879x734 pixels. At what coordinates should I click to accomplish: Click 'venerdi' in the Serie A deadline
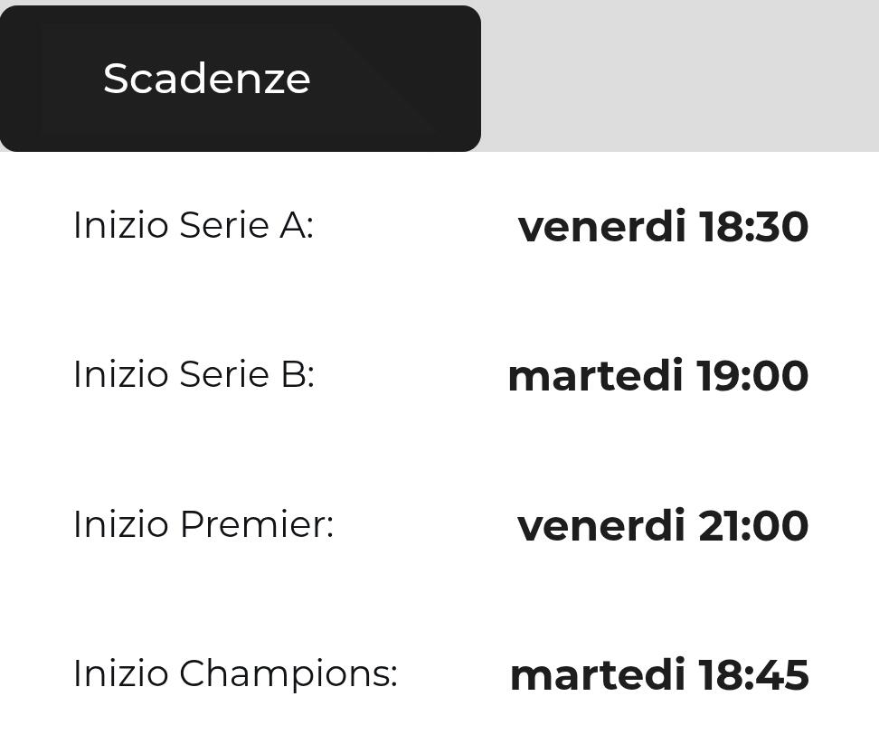[601, 226]
